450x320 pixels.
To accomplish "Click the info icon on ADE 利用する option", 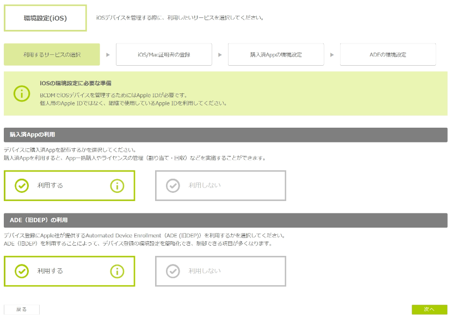I will click(118, 271).
